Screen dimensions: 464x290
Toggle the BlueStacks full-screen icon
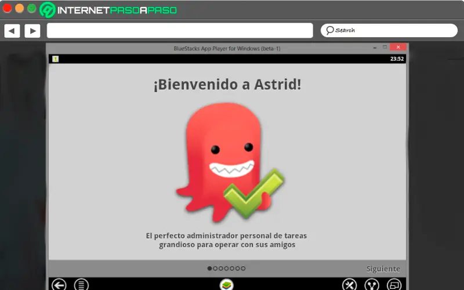point(394,285)
